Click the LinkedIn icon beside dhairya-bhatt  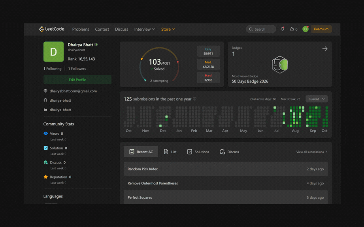click(45, 110)
